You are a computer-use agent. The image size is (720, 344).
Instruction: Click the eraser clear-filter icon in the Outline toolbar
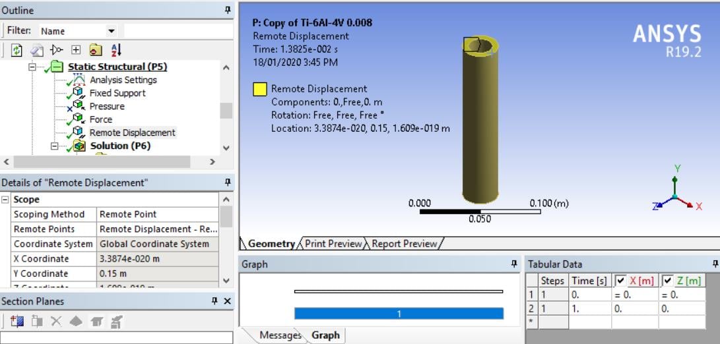tap(37, 51)
